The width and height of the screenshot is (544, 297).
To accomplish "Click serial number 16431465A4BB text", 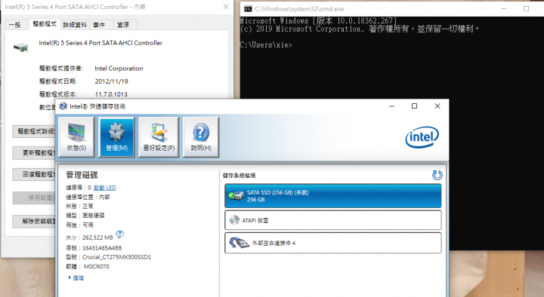I will pos(102,248).
